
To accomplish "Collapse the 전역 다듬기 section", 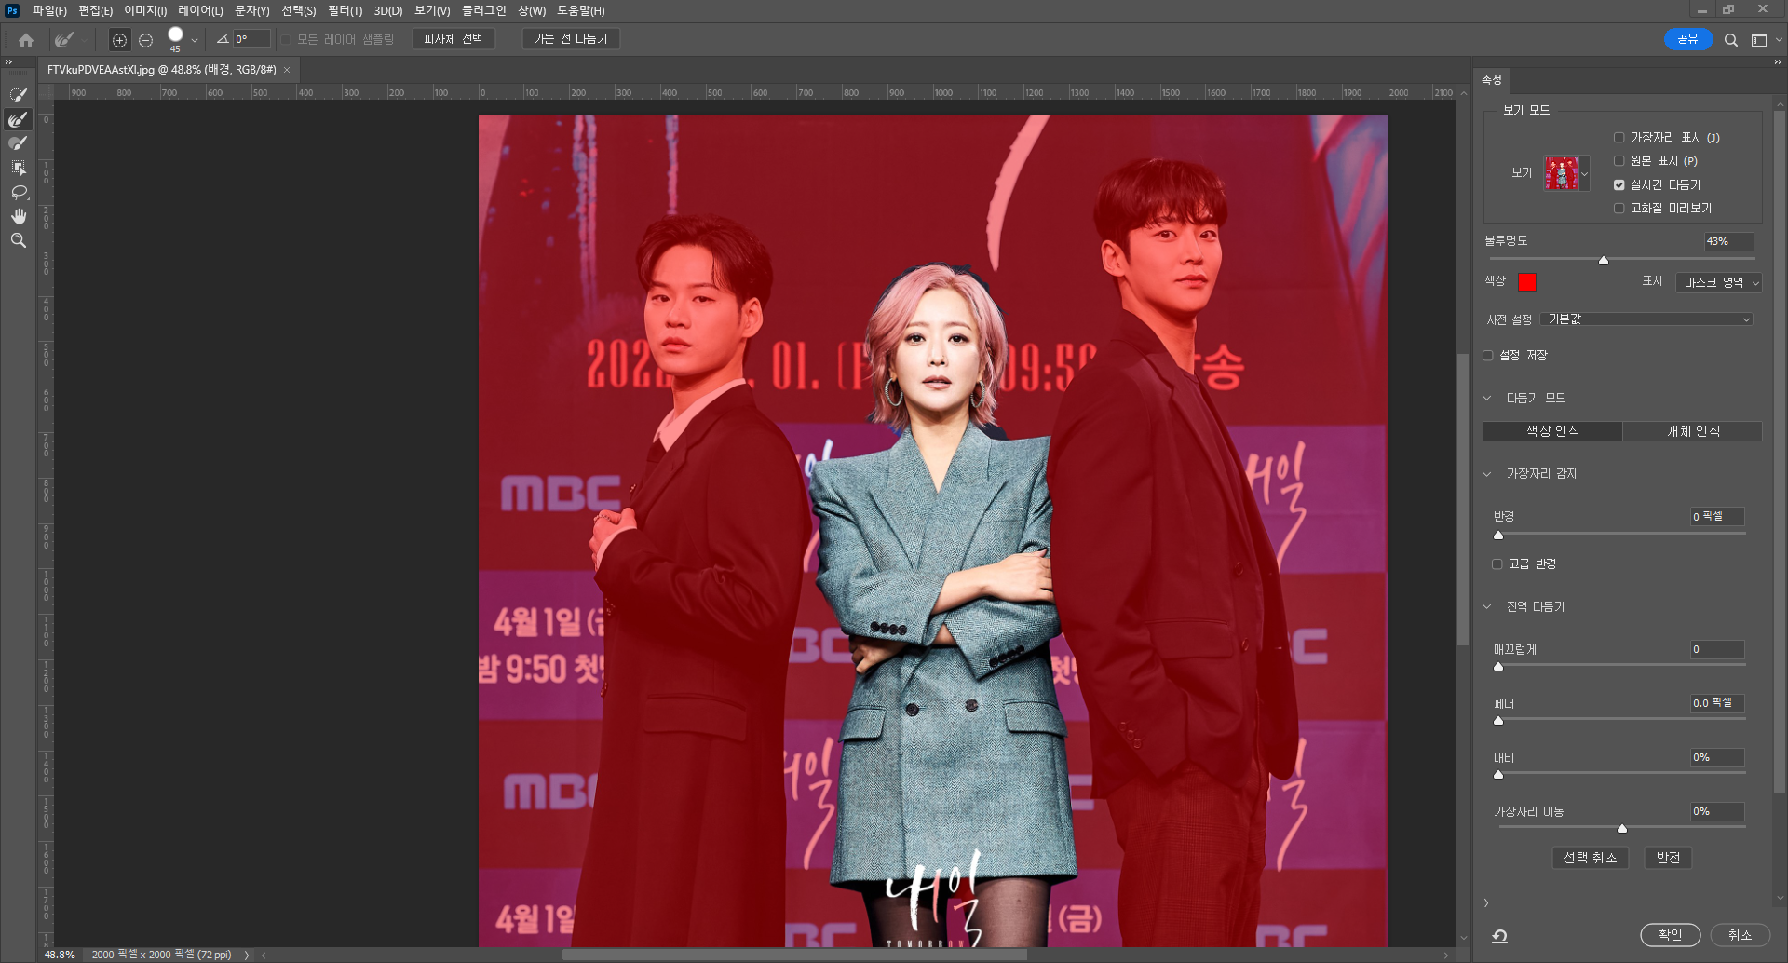I will click(1487, 606).
